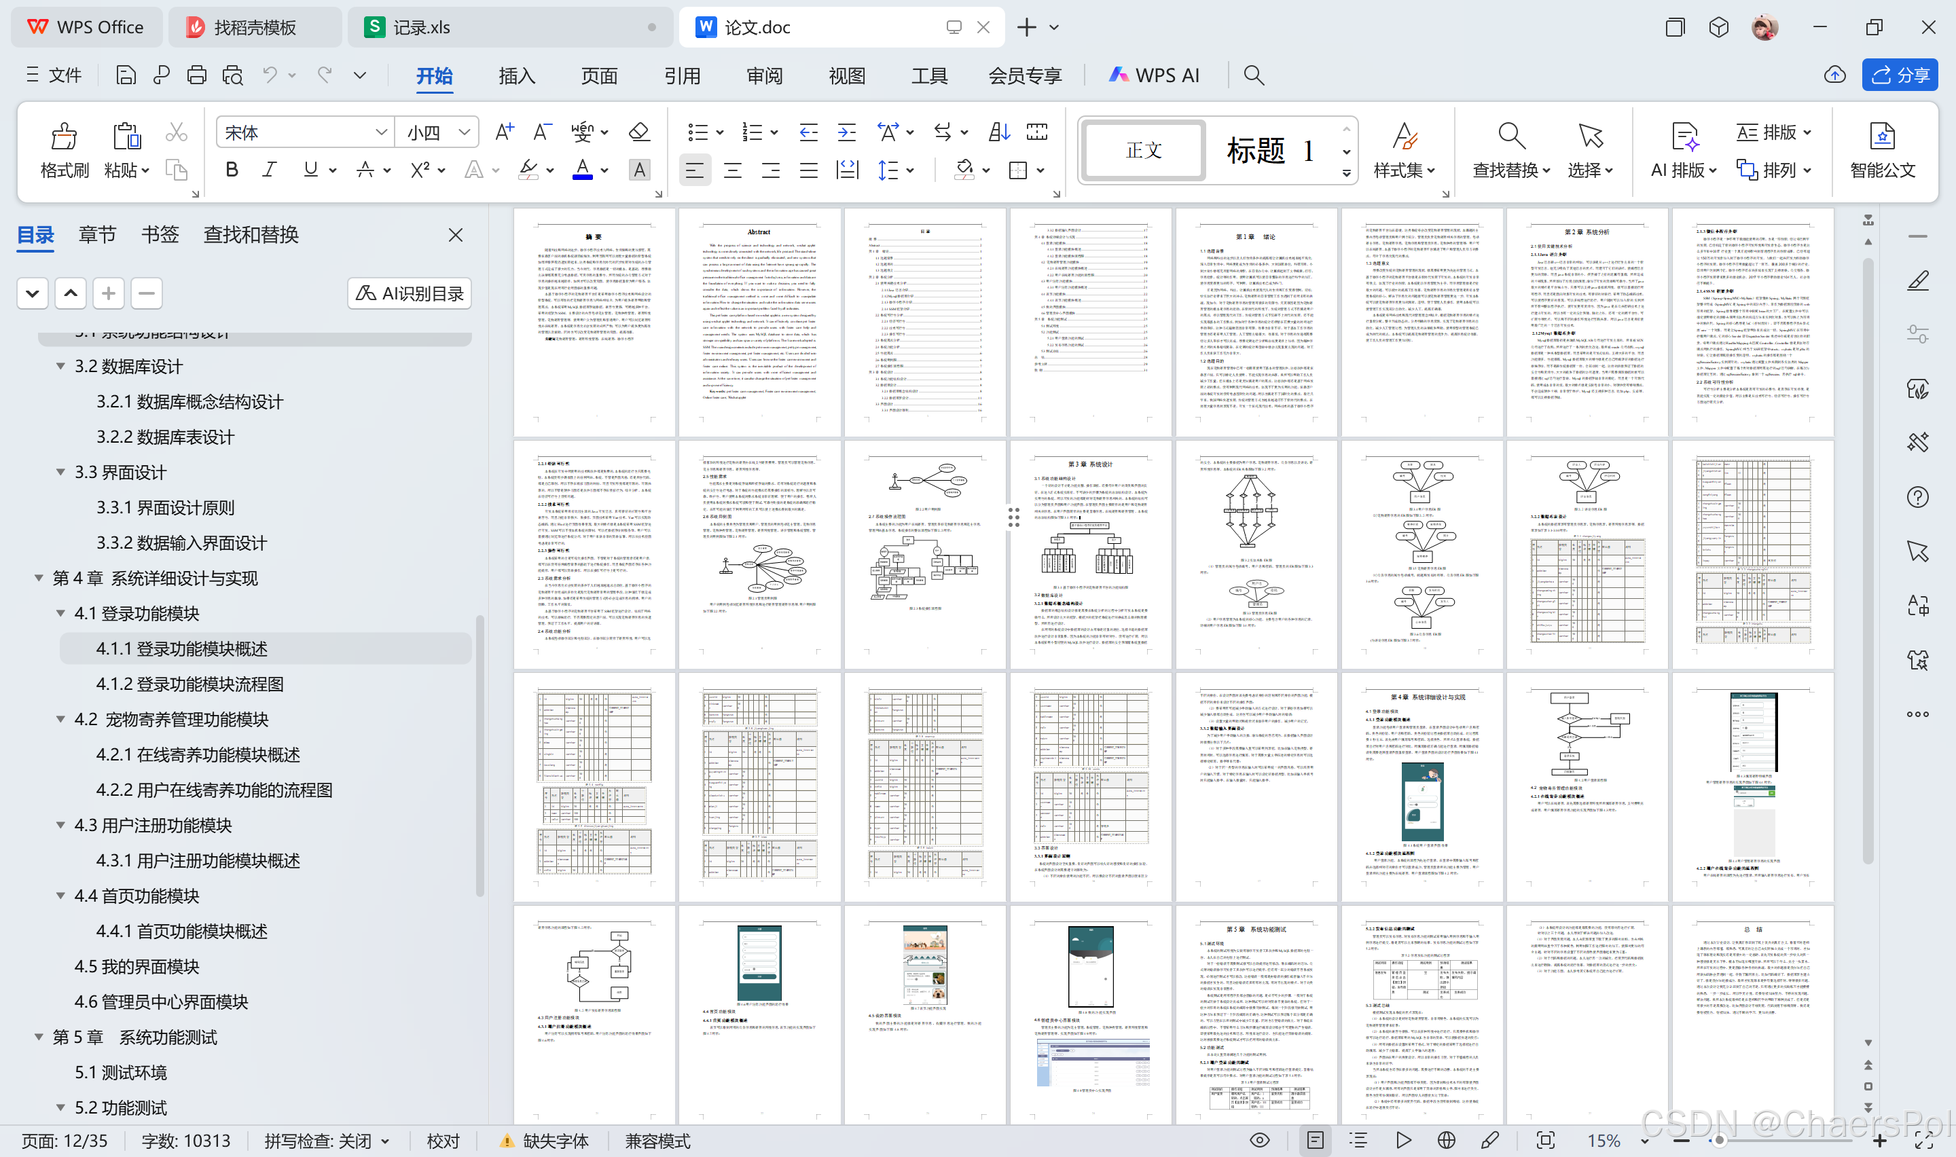Open the File (文件) menu
The height and width of the screenshot is (1157, 1956).
pyautogui.click(x=54, y=75)
